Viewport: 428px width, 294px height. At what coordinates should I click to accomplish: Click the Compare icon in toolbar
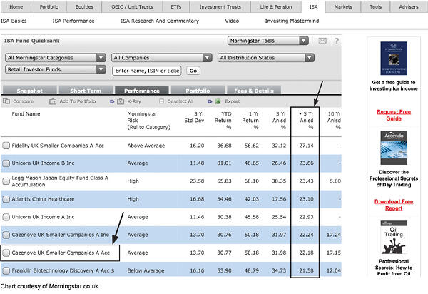6,101
